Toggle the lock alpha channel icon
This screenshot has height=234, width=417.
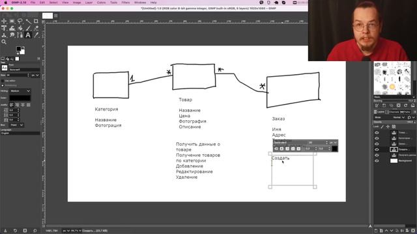pyautogui.click(x=394, y=127)
